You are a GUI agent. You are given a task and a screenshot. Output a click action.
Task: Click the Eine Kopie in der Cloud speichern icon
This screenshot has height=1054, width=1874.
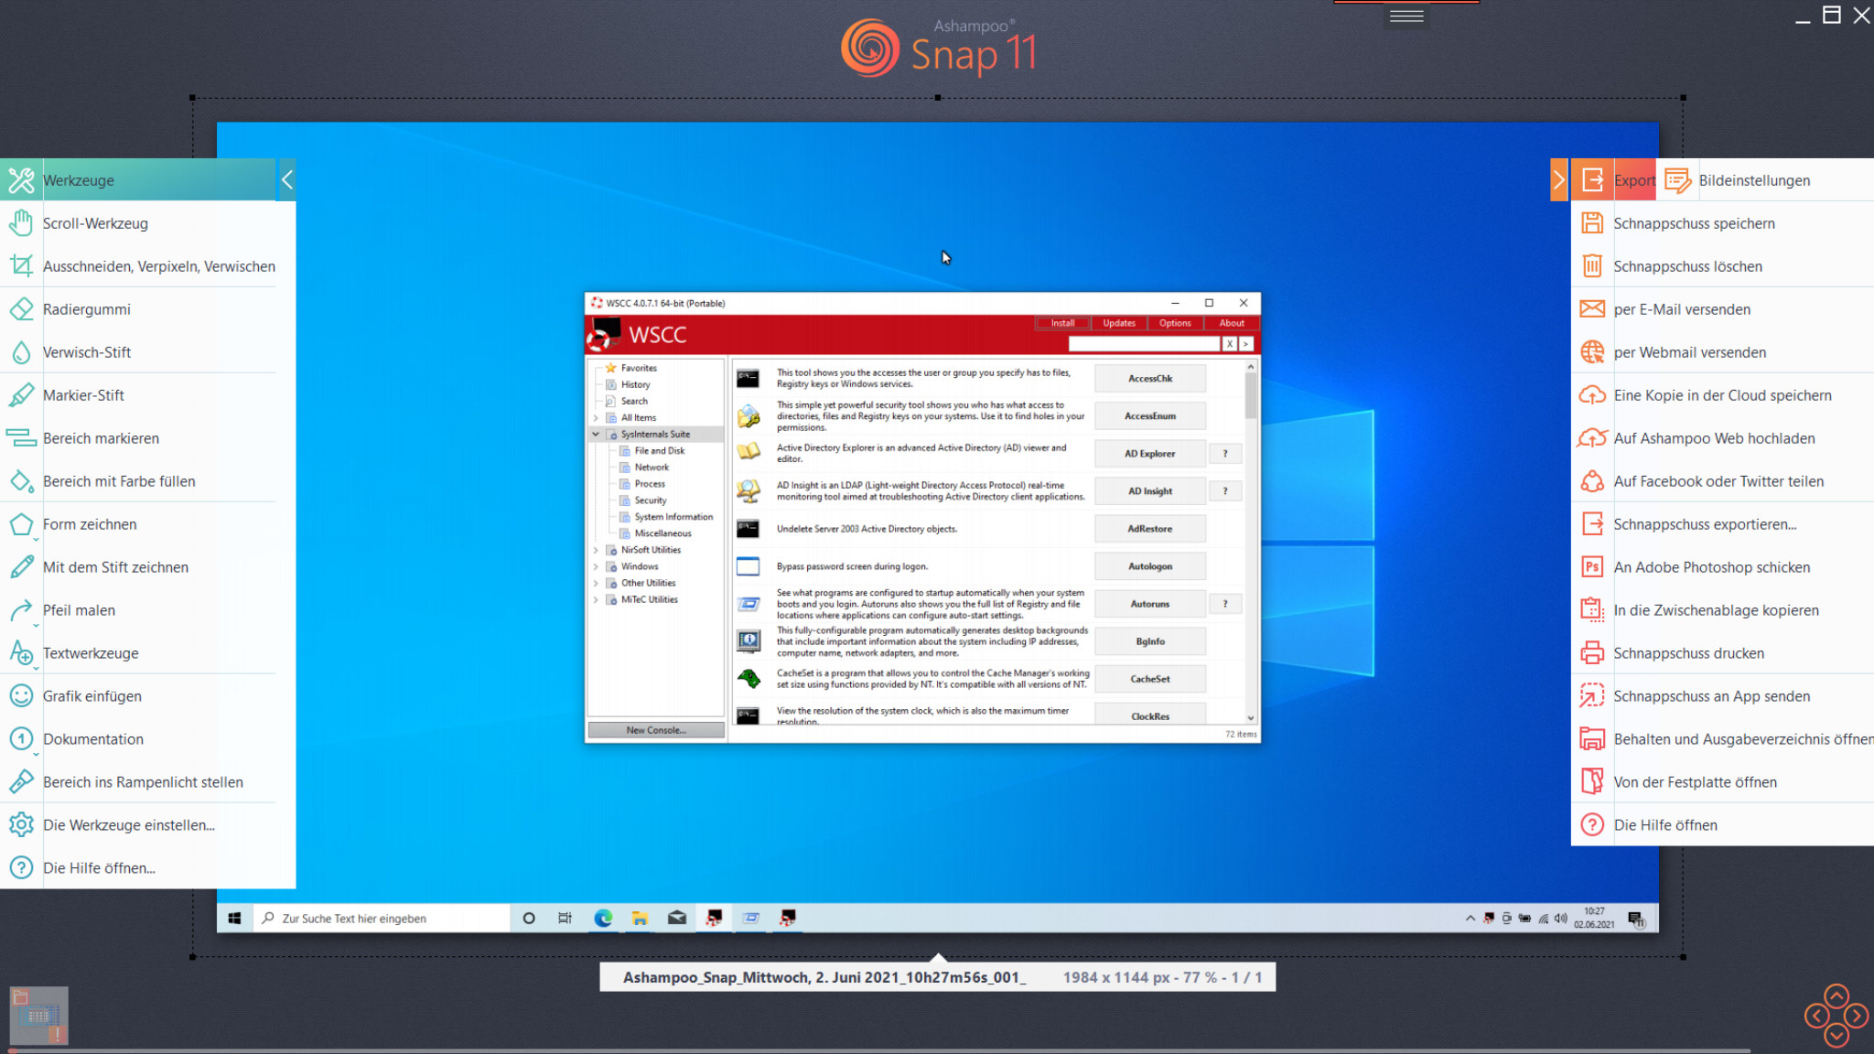1592,395
